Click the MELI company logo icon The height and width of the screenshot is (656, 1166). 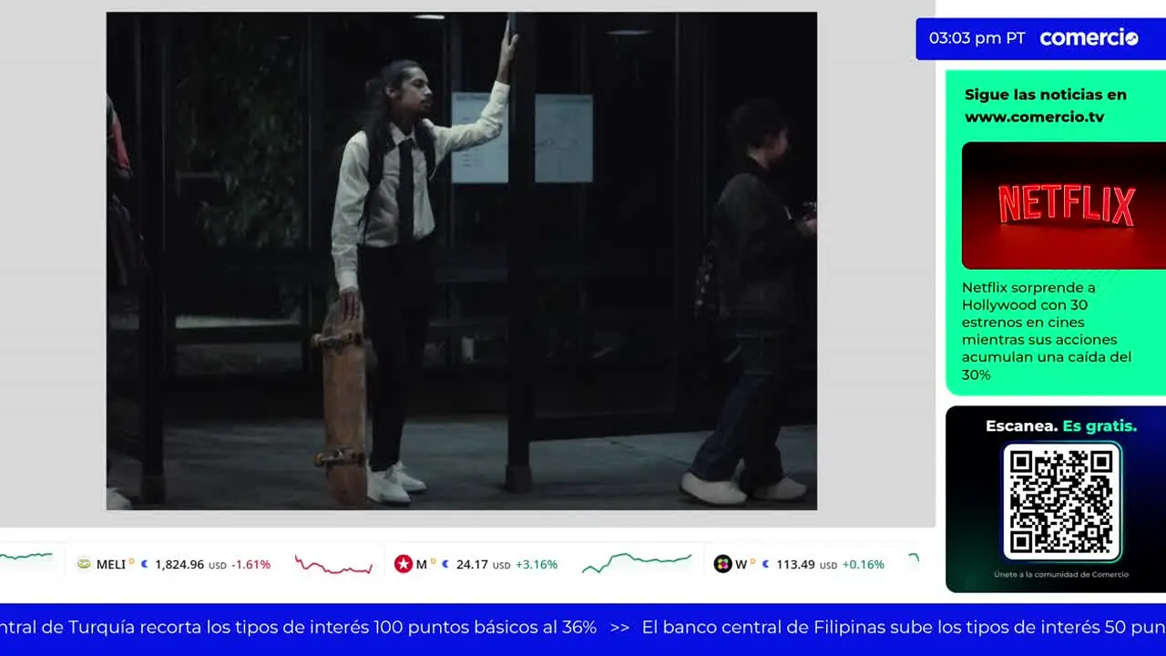click(x=84, y=564)
